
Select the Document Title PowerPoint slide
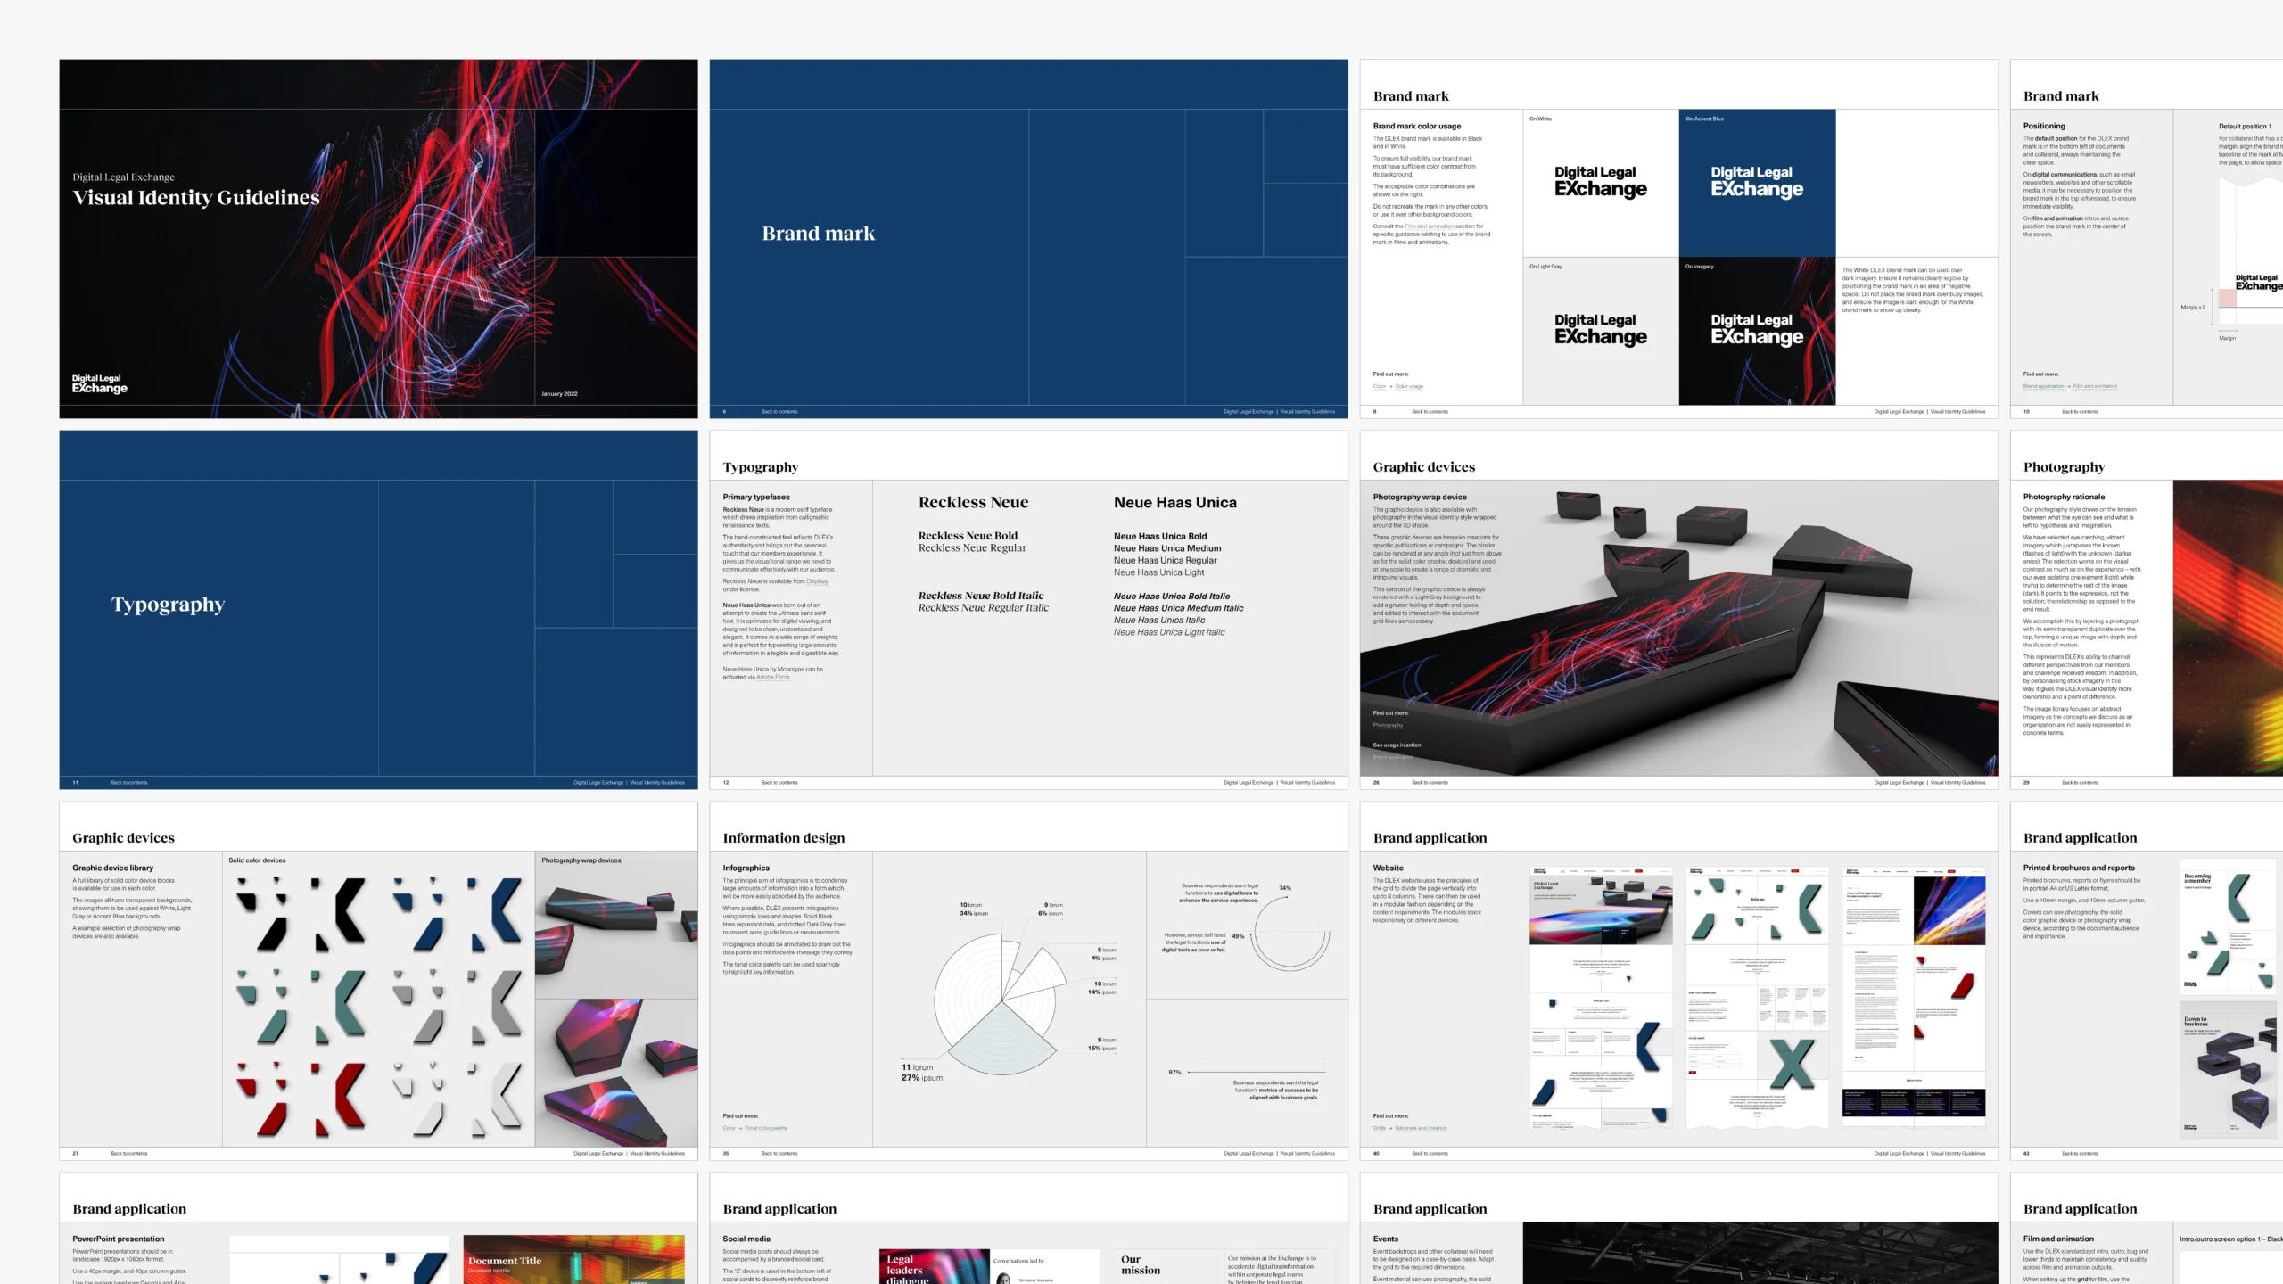click(x=573, y=1259)
